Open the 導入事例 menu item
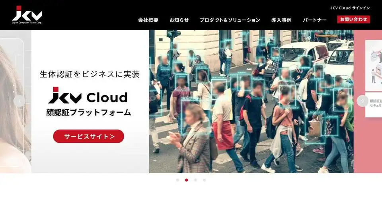The width and height of the screenshot is (382, 215). point(281,20)
